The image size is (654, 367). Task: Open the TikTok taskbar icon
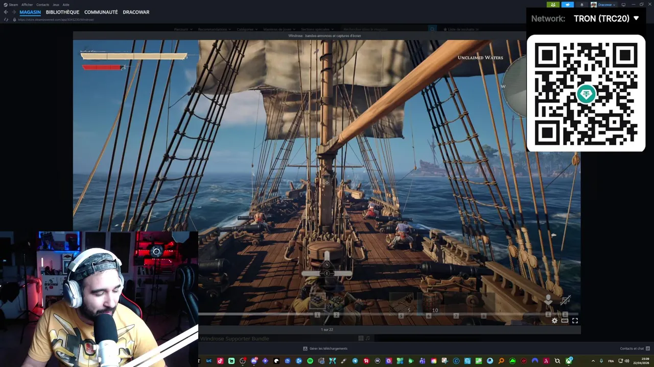pyautogui.click(x=220, y=361)
